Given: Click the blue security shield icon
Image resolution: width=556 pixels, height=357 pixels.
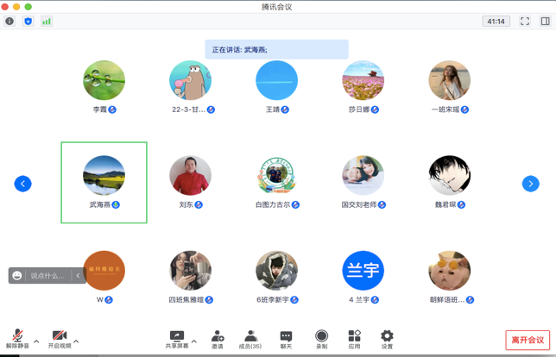Looking at the screenshot, I should click(x=28, y=22).
